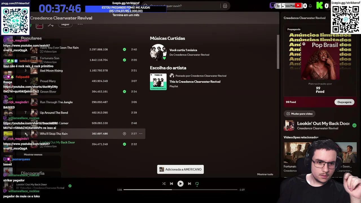Click the notification bell icon
Viewport: 361px width, 203px height.
310,6
